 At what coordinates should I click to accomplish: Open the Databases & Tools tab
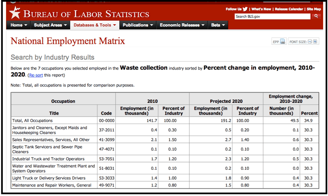click(95, 25)
